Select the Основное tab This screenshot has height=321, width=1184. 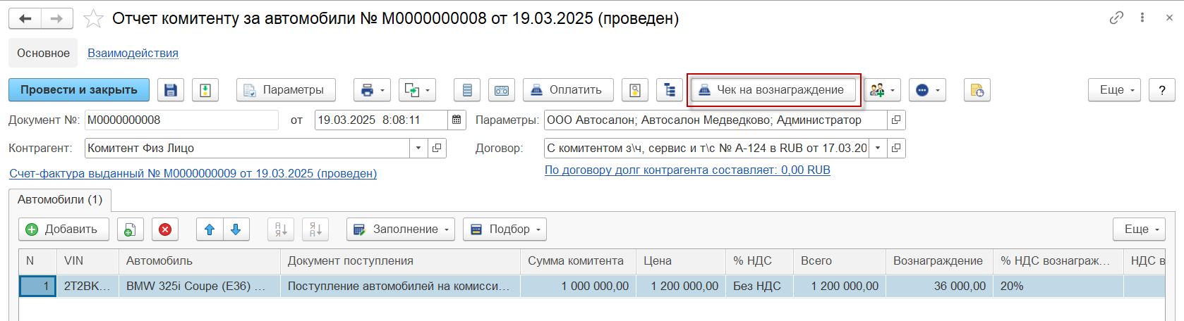[x=43, y=53]
